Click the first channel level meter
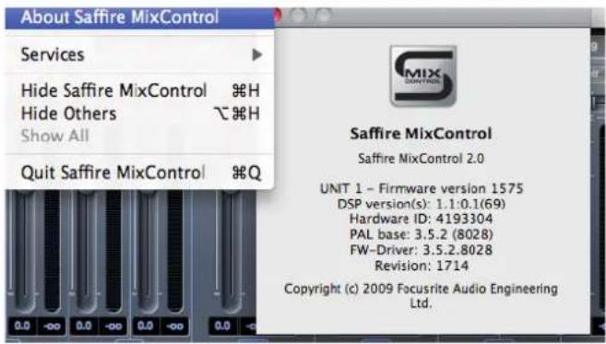 click(x=53, y=251)
